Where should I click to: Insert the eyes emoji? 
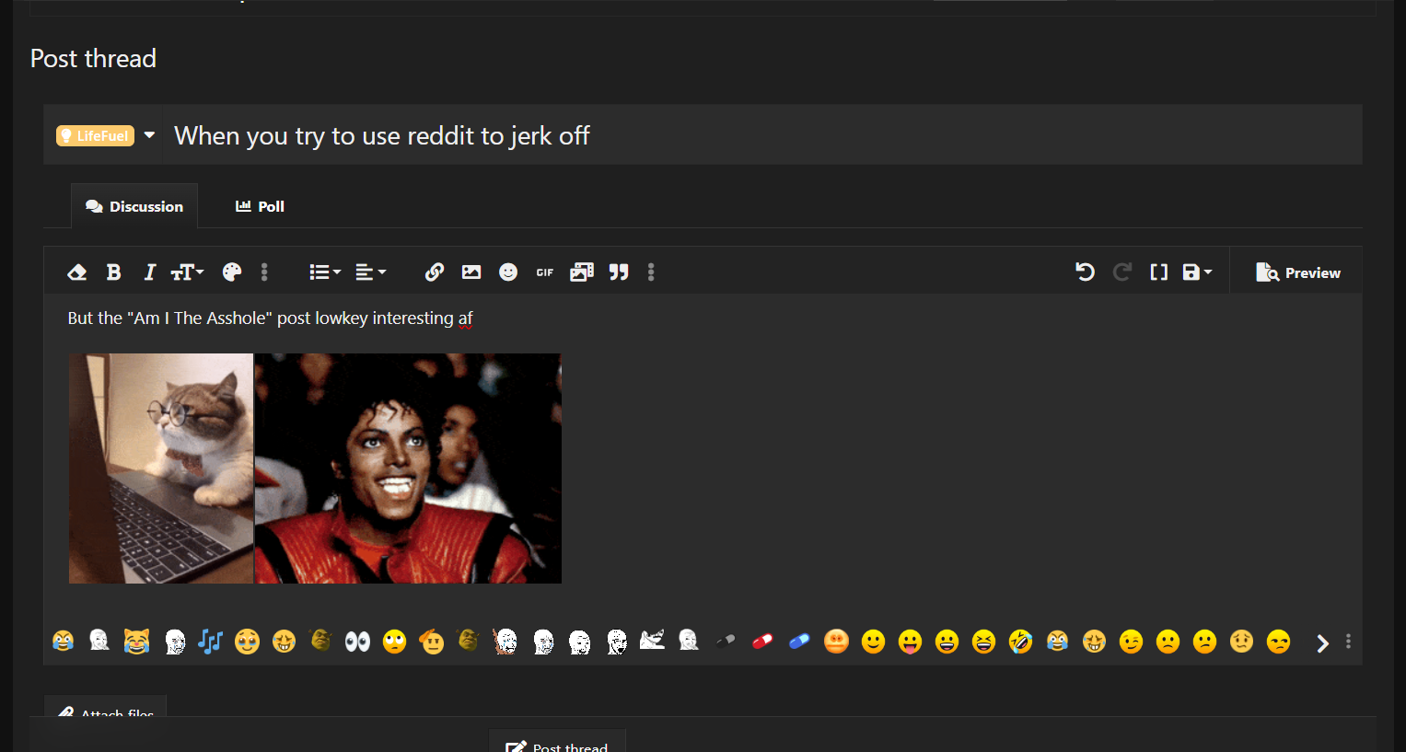tap(357, 642)
